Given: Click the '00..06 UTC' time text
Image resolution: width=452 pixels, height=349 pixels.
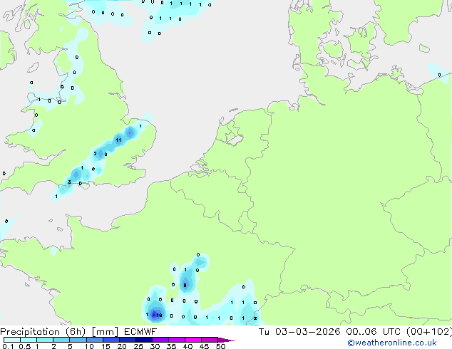Looking at the screenshot, I should 374,332.
